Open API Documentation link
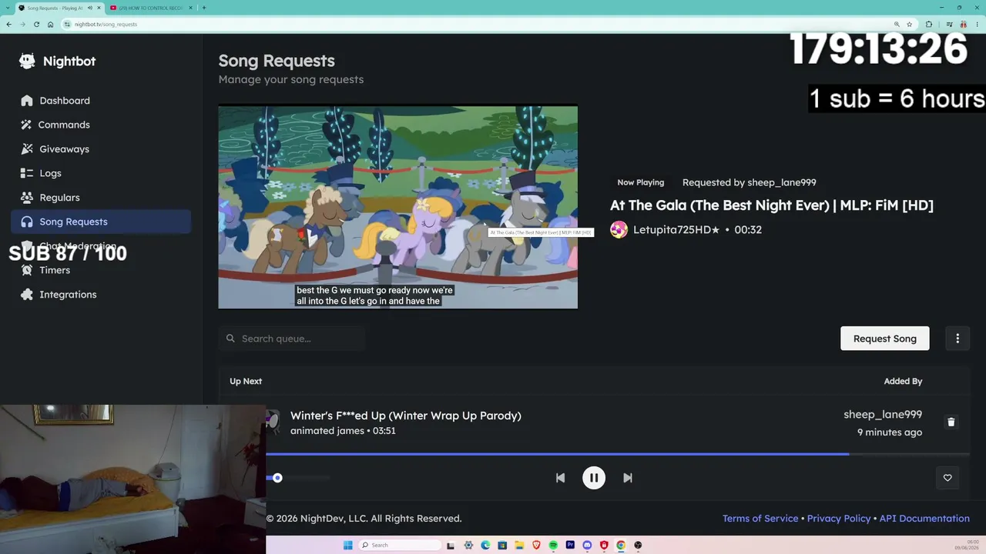 [924, 519]
